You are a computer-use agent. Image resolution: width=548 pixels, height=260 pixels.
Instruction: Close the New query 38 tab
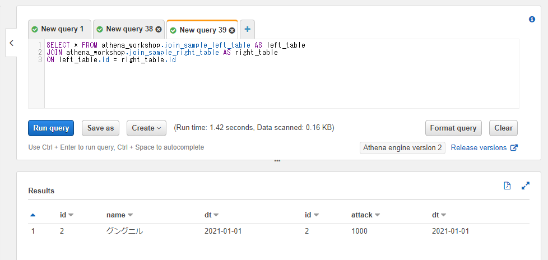159,29
